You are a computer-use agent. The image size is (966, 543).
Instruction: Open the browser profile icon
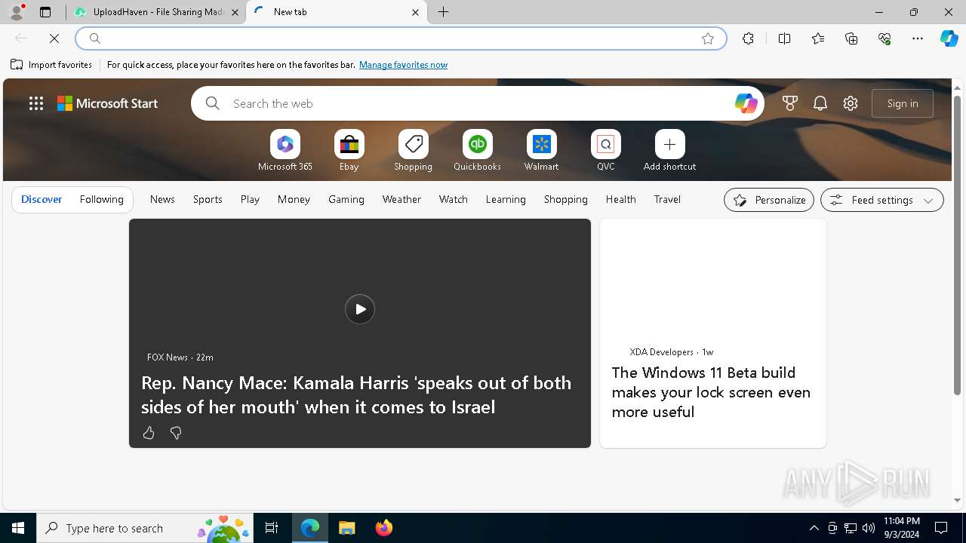[x=17, y=12]
